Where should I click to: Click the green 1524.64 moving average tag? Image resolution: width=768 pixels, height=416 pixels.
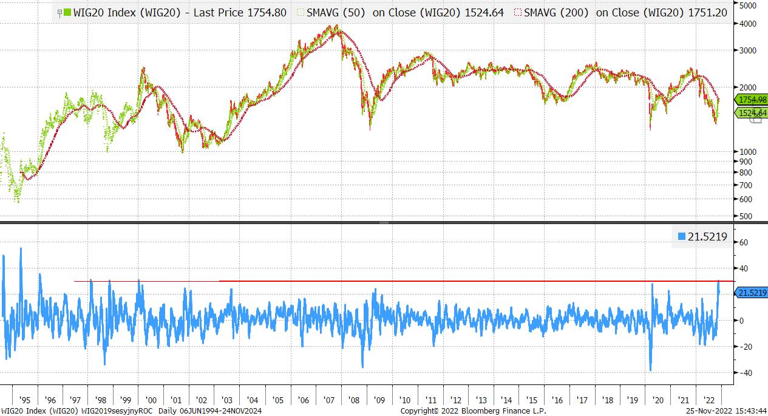click(751, 113)
